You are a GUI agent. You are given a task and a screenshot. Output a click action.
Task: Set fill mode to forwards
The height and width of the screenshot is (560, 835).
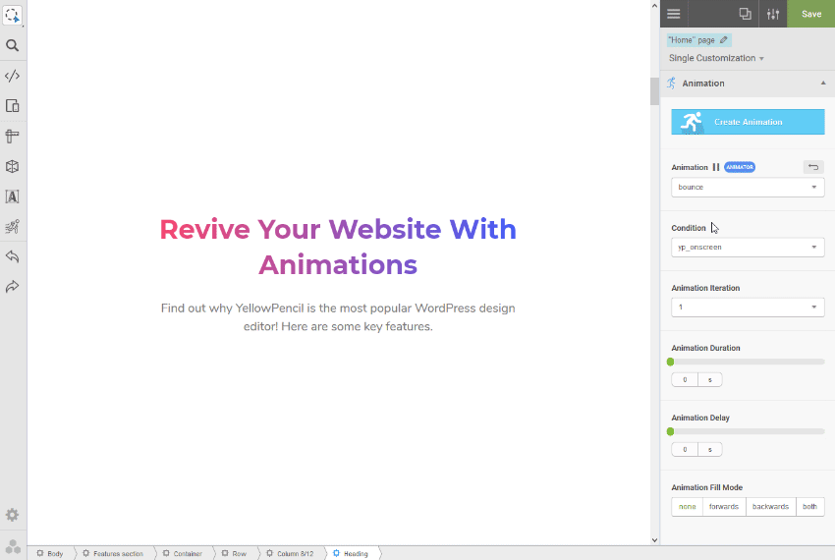point(724,507)
